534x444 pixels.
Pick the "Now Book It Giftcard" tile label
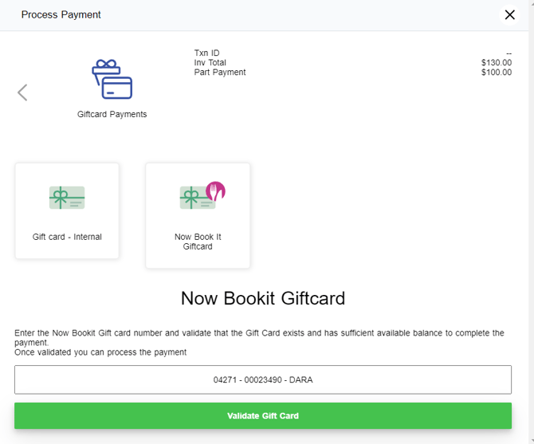(198, 242)
